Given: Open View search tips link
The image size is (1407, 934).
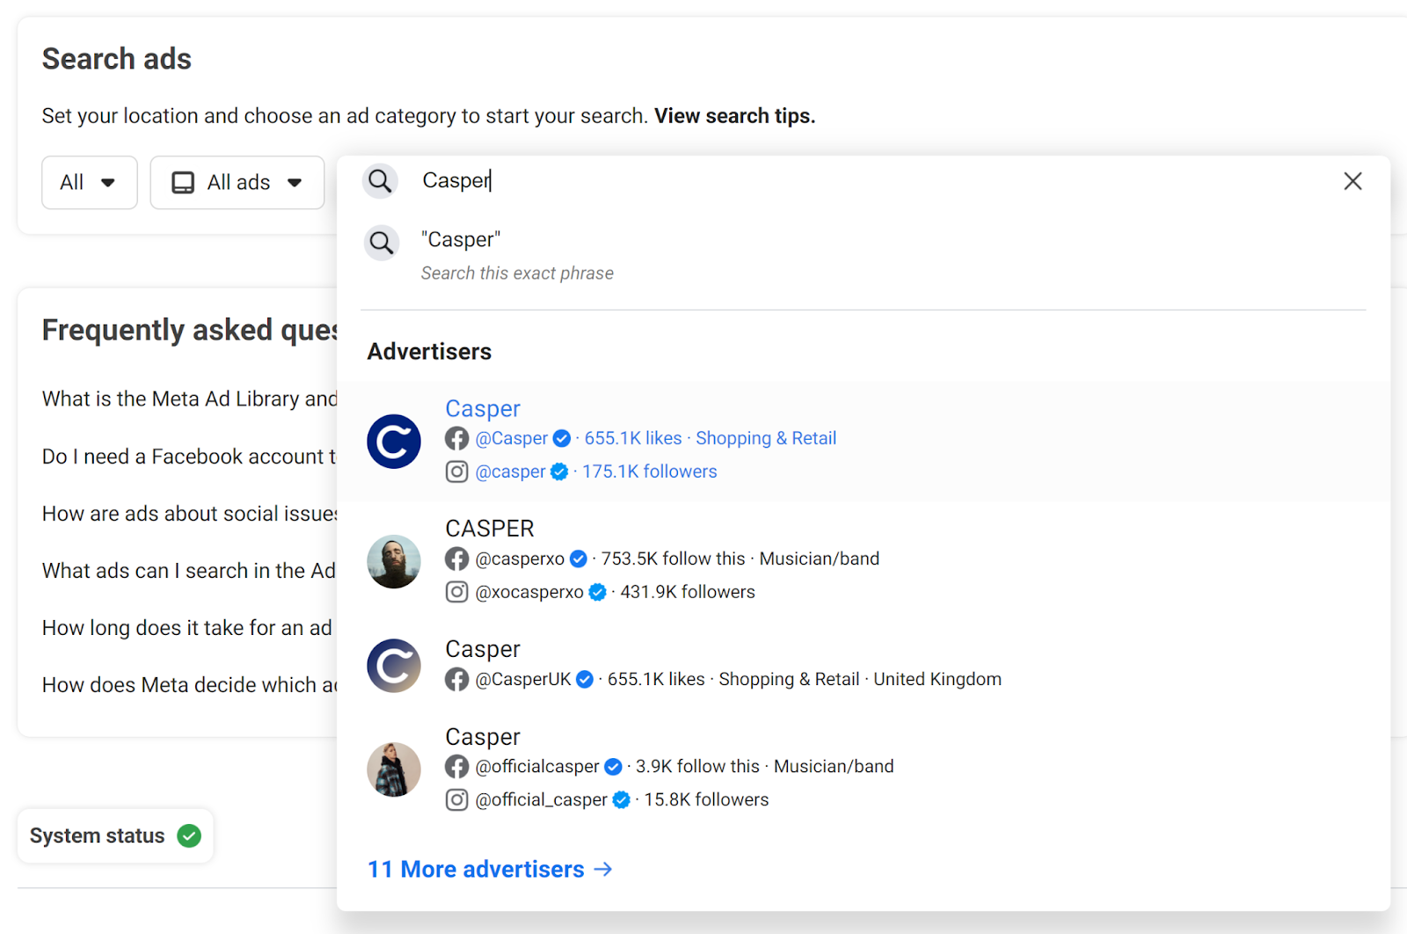Looking at the screenshot, I should point(734,116).
